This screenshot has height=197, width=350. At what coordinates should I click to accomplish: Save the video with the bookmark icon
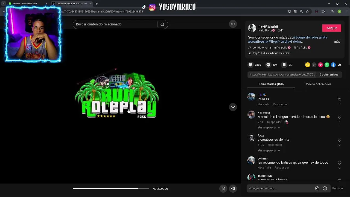[x=284, y=65]
